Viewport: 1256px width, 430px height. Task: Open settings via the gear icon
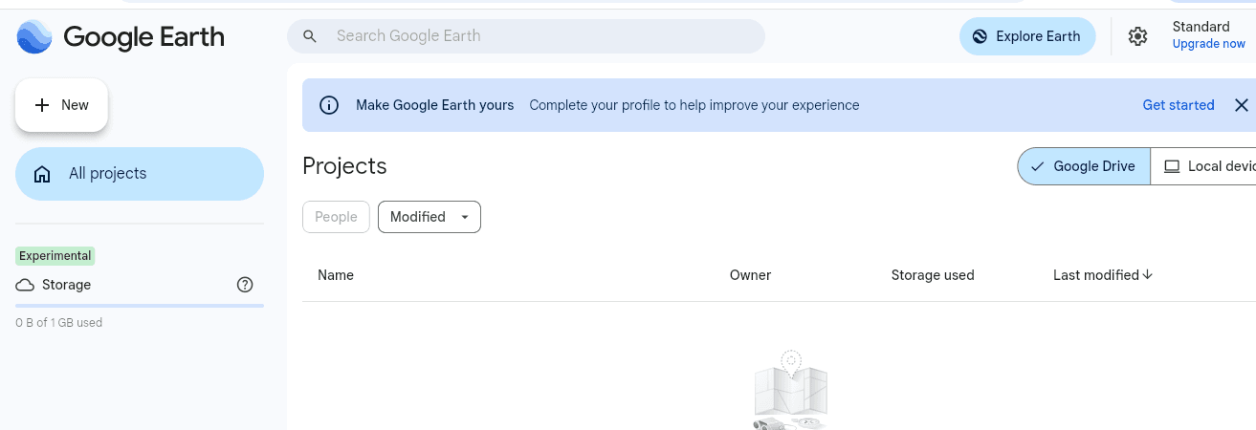[1137, 36]
